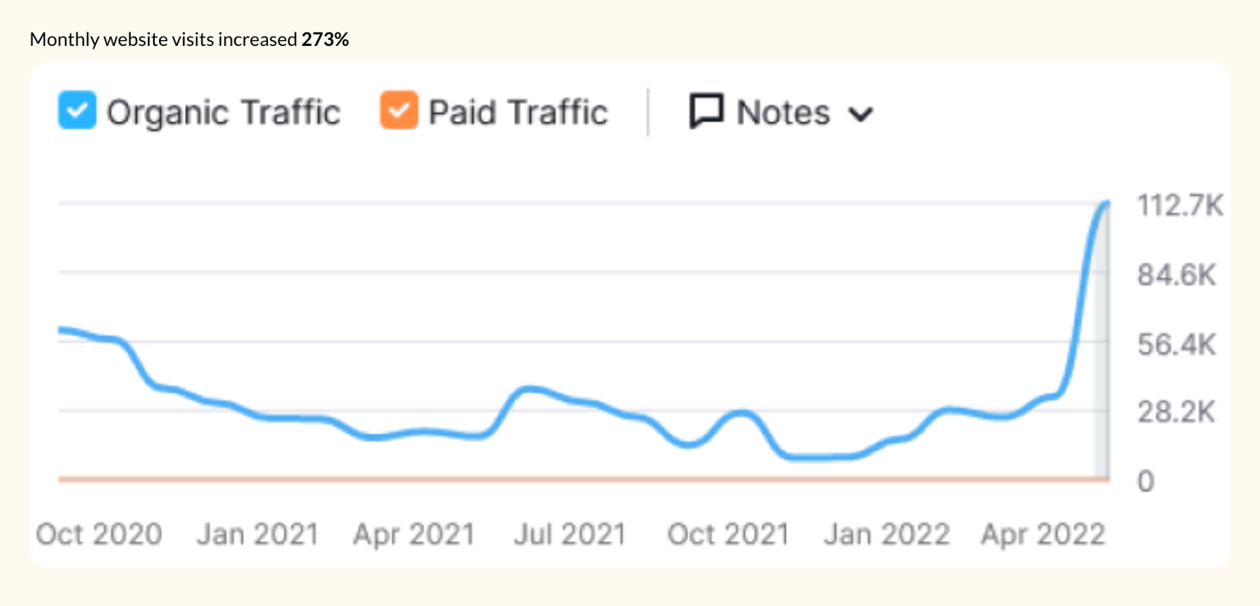Image resolution: width=1260 pixels, height=606 pixels.
Task: Click the Jul 2021 axis label
Action: [x=570, y=534]
